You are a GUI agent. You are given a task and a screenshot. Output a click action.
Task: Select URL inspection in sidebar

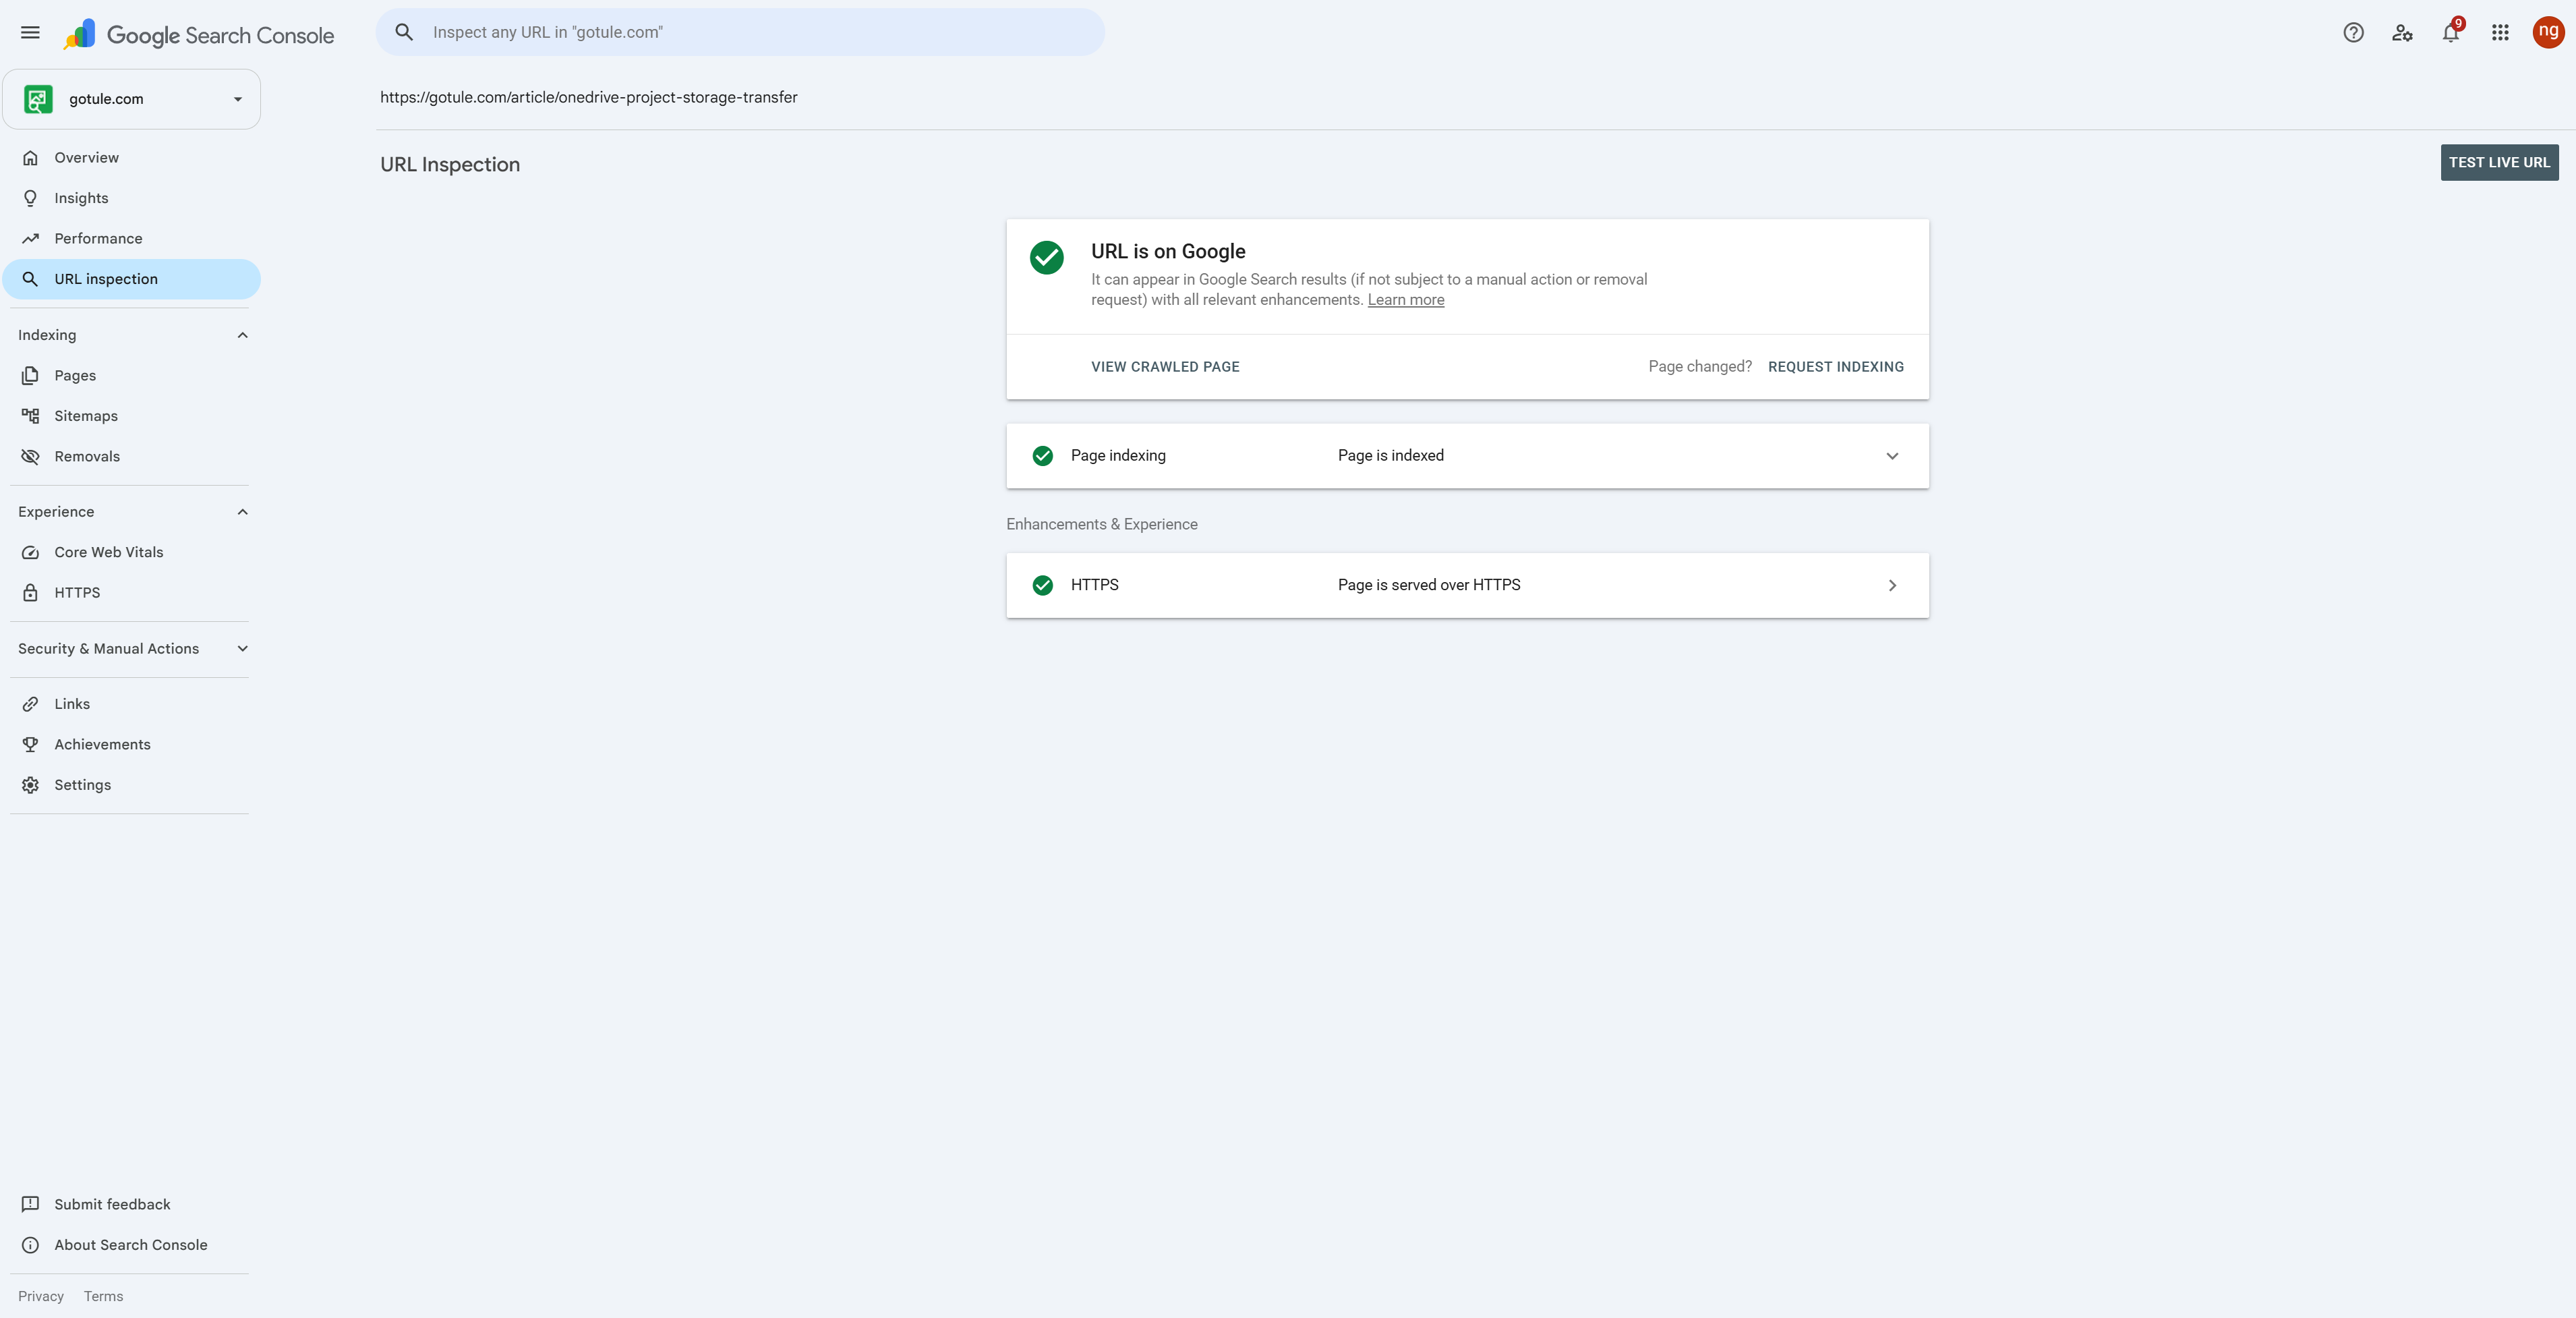click(132, 279)
